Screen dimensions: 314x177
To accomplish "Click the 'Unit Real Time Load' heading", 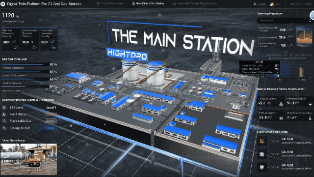I will pos(14,59).
